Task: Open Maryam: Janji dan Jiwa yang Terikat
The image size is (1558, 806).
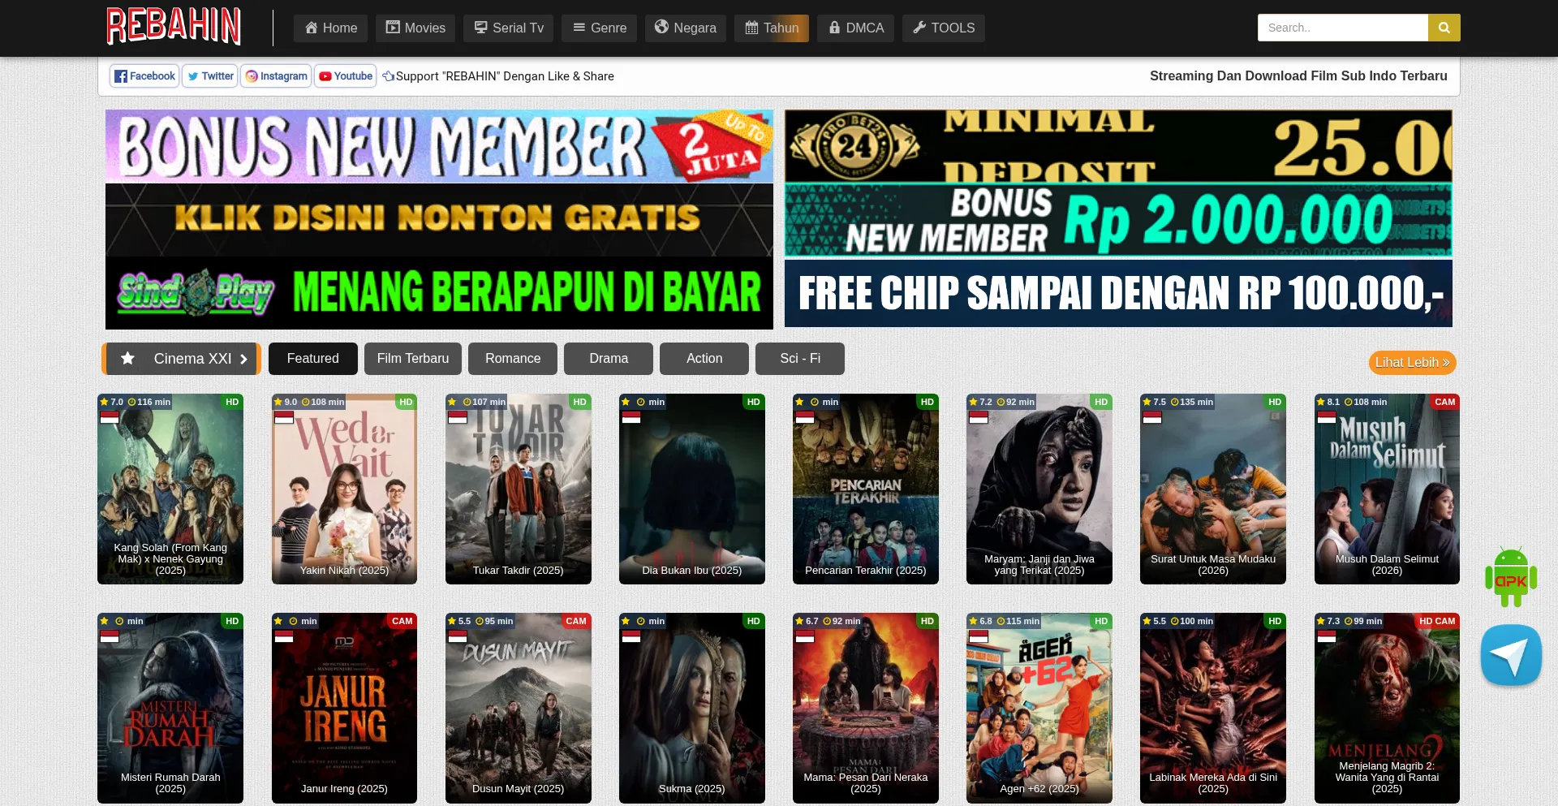Action: coord(1039,489)
